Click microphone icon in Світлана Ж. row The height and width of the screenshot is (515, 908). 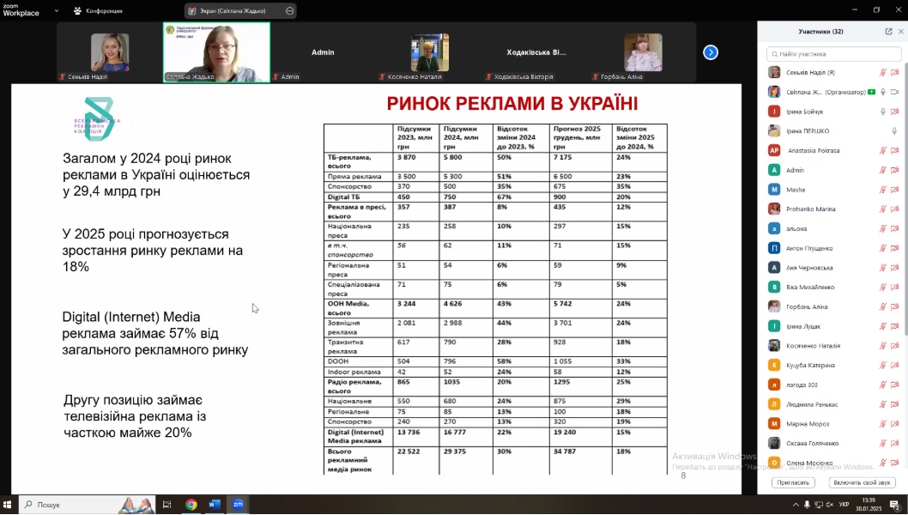[883, 92]
